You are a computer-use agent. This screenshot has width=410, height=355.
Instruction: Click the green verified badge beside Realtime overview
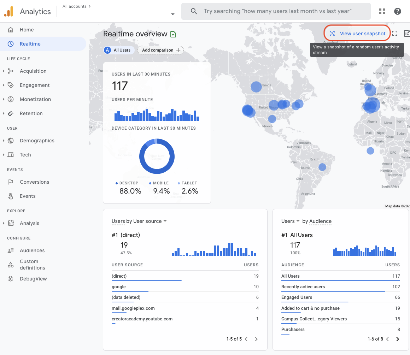(173, 34)
